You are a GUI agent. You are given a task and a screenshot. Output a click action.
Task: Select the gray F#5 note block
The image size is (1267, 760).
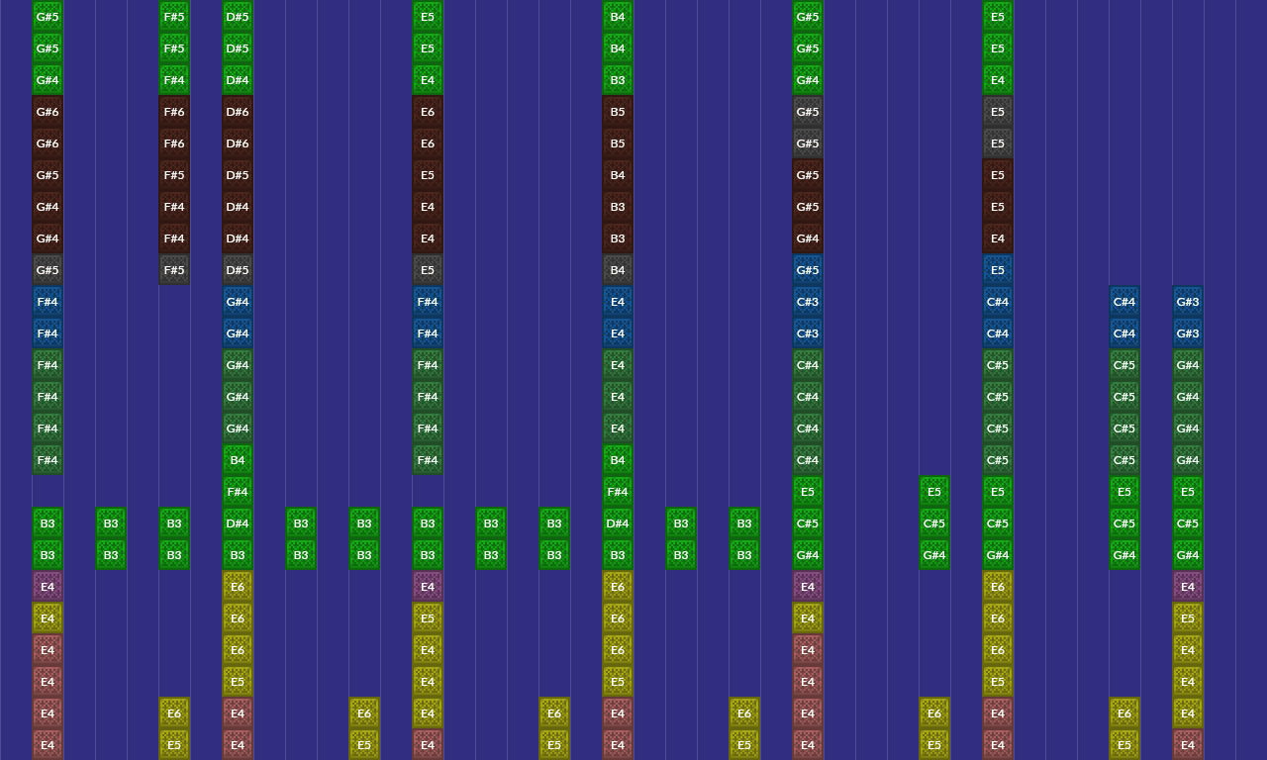point(173,270)
